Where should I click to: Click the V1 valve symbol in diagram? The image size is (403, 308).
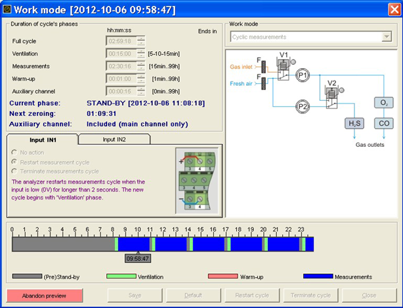[284, 69]
